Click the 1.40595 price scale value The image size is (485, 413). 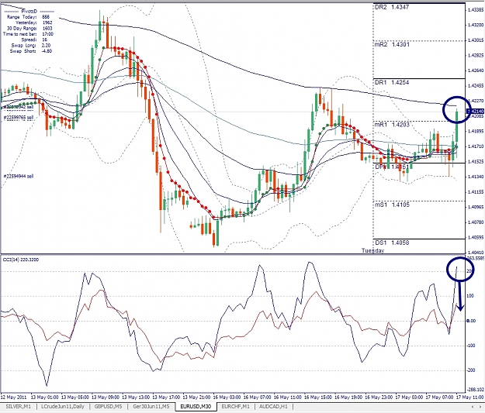476,238
